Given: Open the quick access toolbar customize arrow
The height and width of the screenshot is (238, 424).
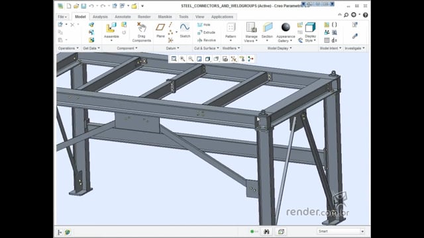Looking at the screenshot, I should click(x=142, y=6).
